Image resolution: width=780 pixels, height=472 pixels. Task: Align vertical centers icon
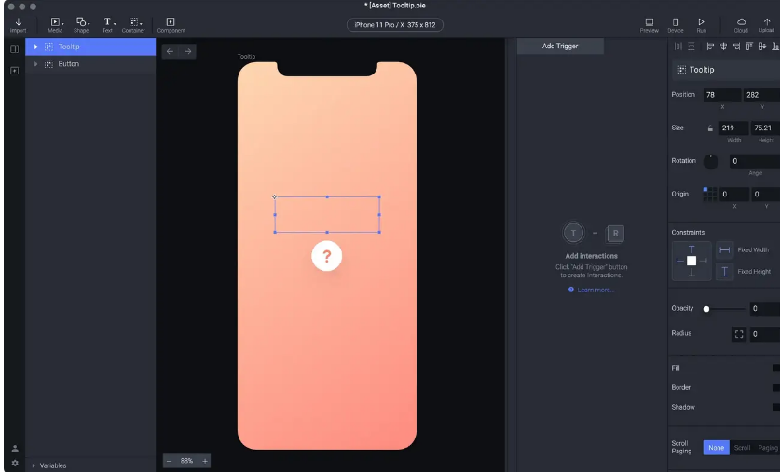click(x=762, y=47)
